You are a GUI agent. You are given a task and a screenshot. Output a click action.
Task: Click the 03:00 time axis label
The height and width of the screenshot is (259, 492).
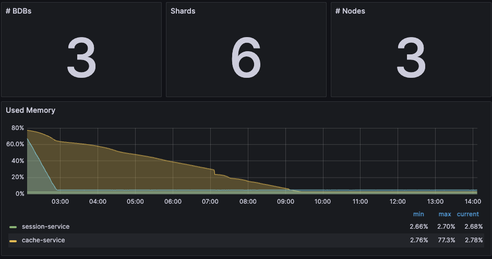[x=60, y=202]
